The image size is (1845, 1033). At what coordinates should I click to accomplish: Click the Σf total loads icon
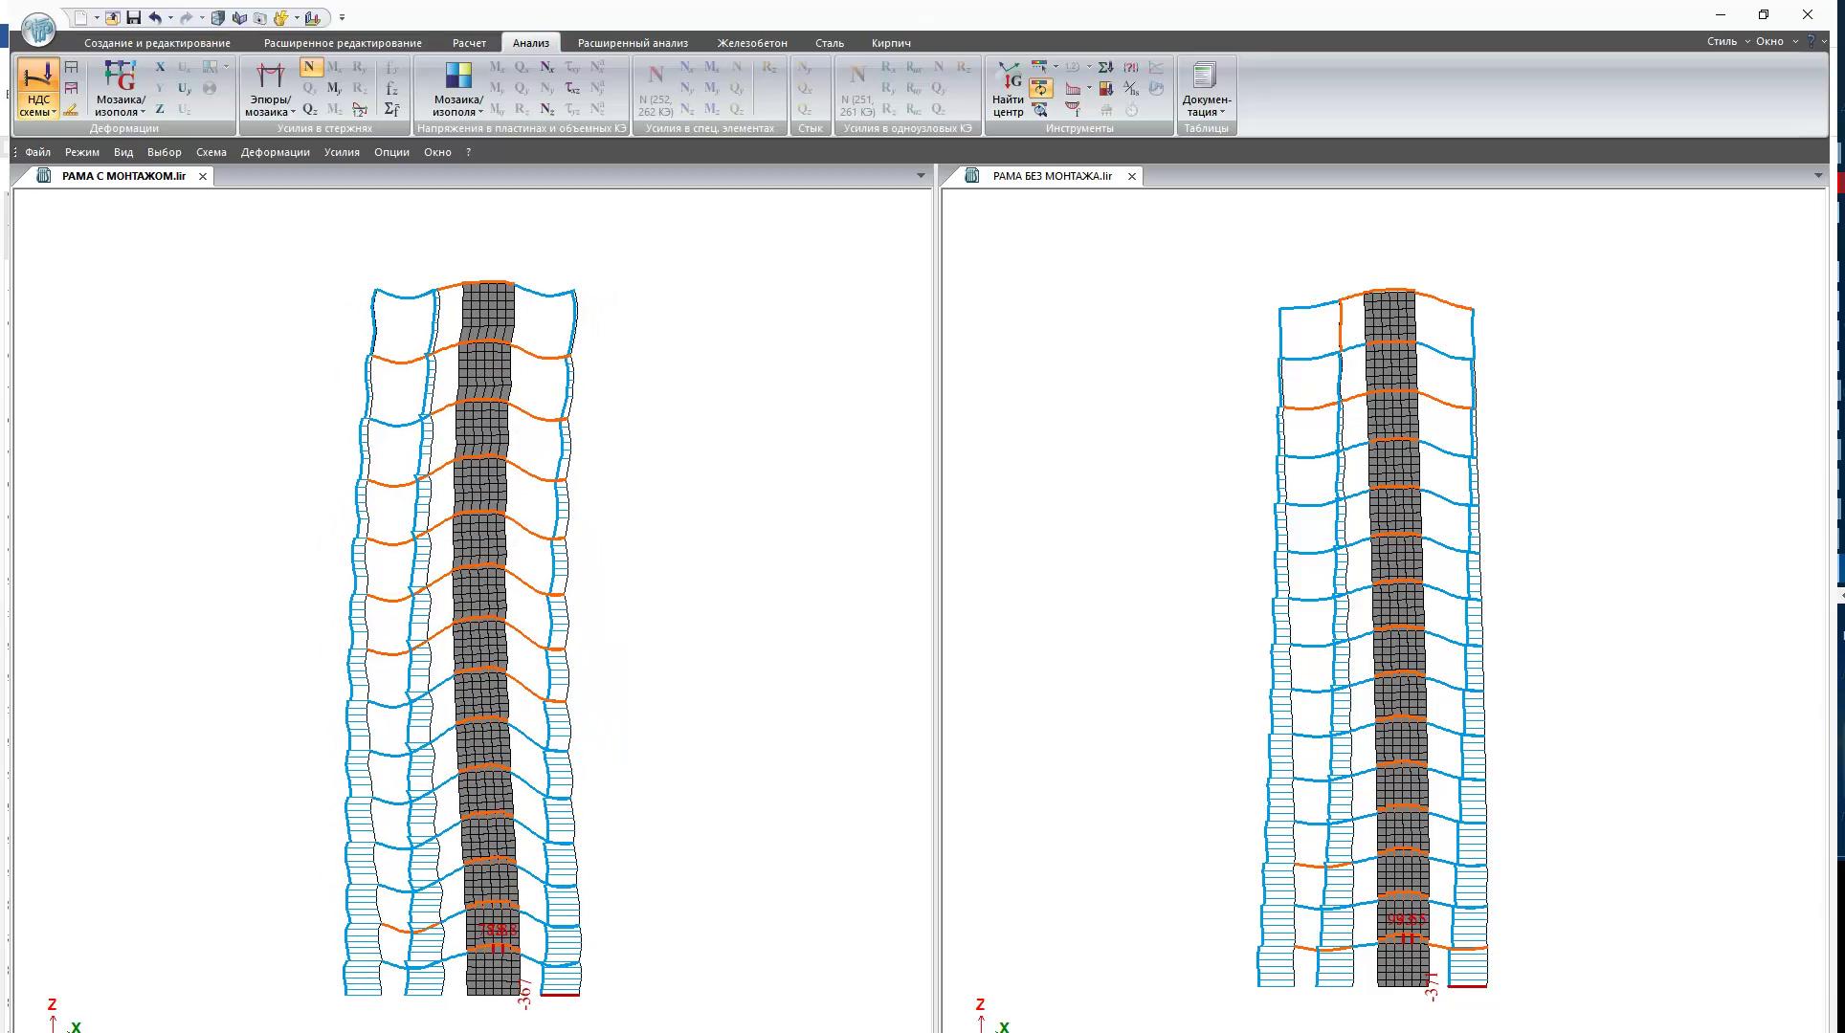[x=391, y=109]
